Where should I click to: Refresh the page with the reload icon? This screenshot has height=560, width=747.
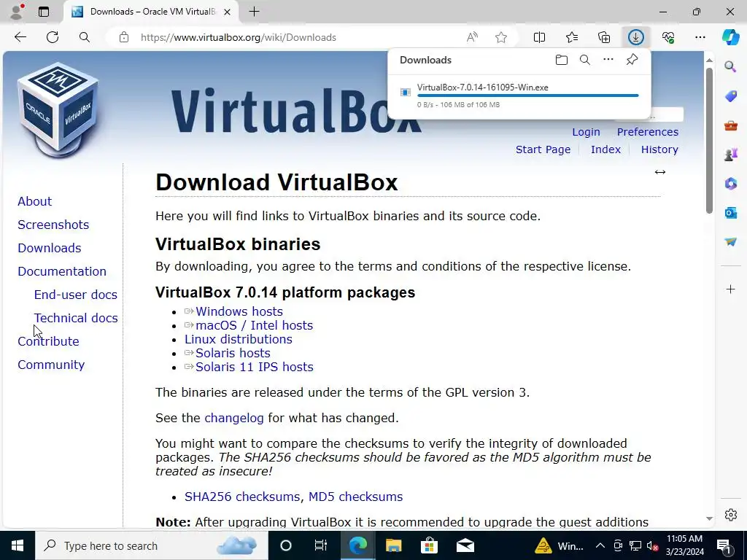[53, 37]
